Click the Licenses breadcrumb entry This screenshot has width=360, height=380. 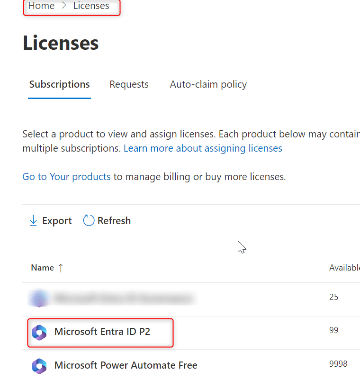91,6
